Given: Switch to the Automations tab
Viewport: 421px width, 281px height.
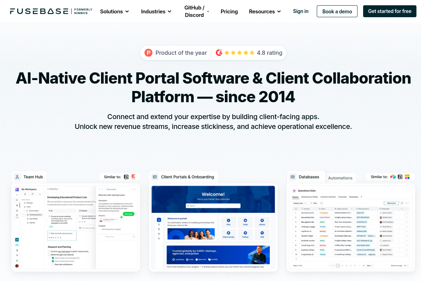Looking at the screenshot, I should 340,178.
